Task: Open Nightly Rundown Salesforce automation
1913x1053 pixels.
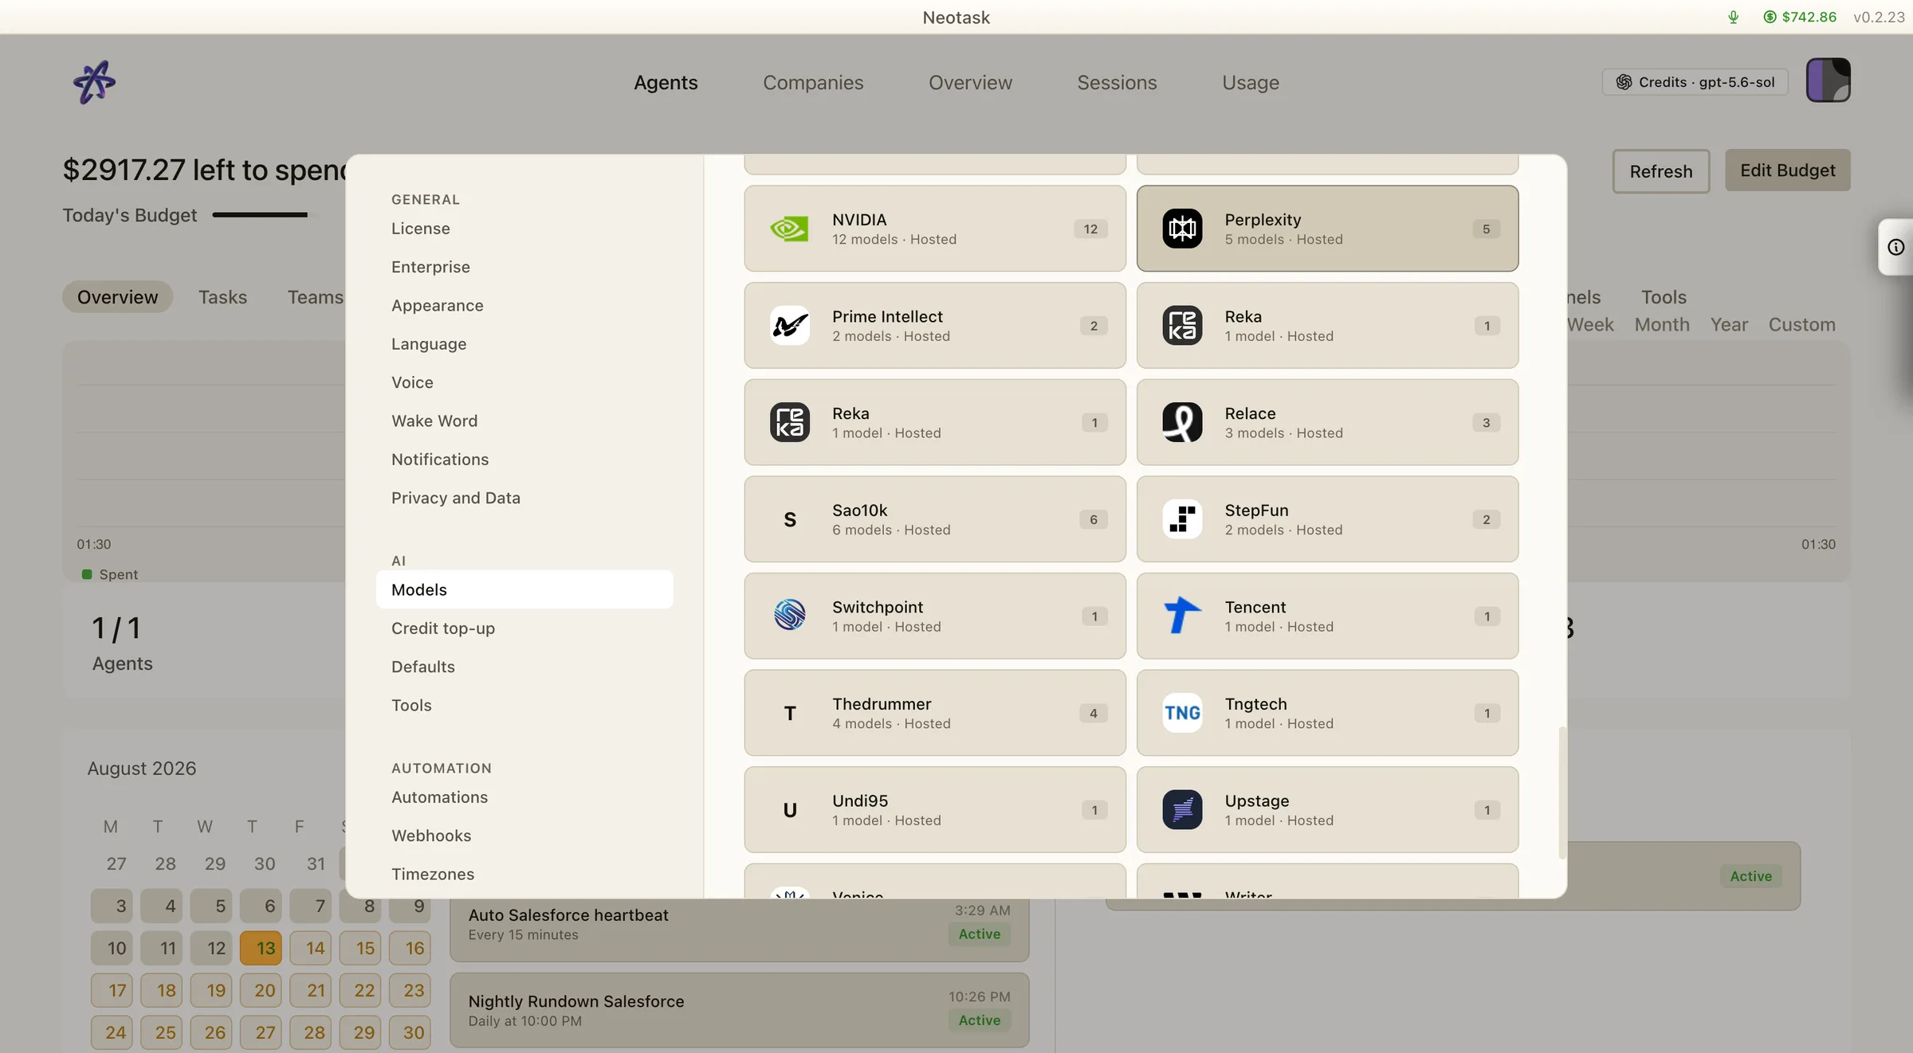Action: pos(739,1010)
